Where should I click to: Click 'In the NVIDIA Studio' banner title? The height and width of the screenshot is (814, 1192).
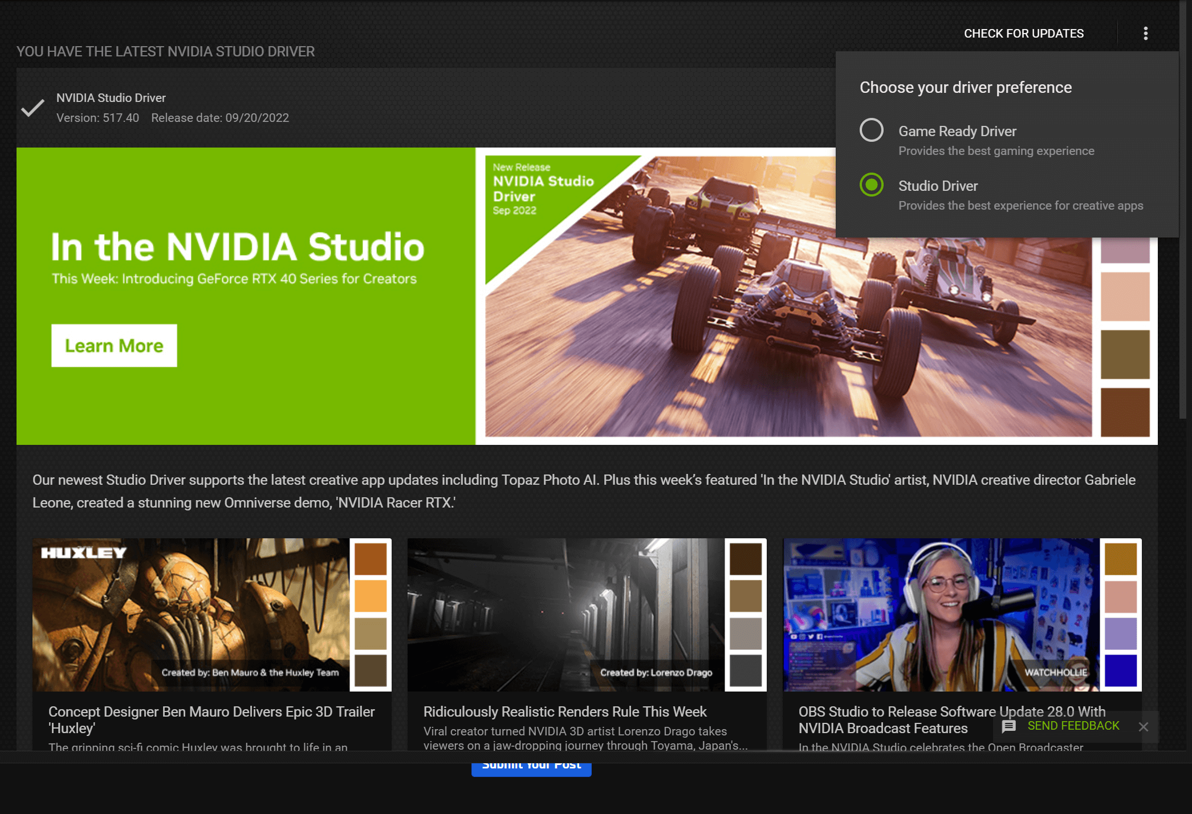coord(238,247)
